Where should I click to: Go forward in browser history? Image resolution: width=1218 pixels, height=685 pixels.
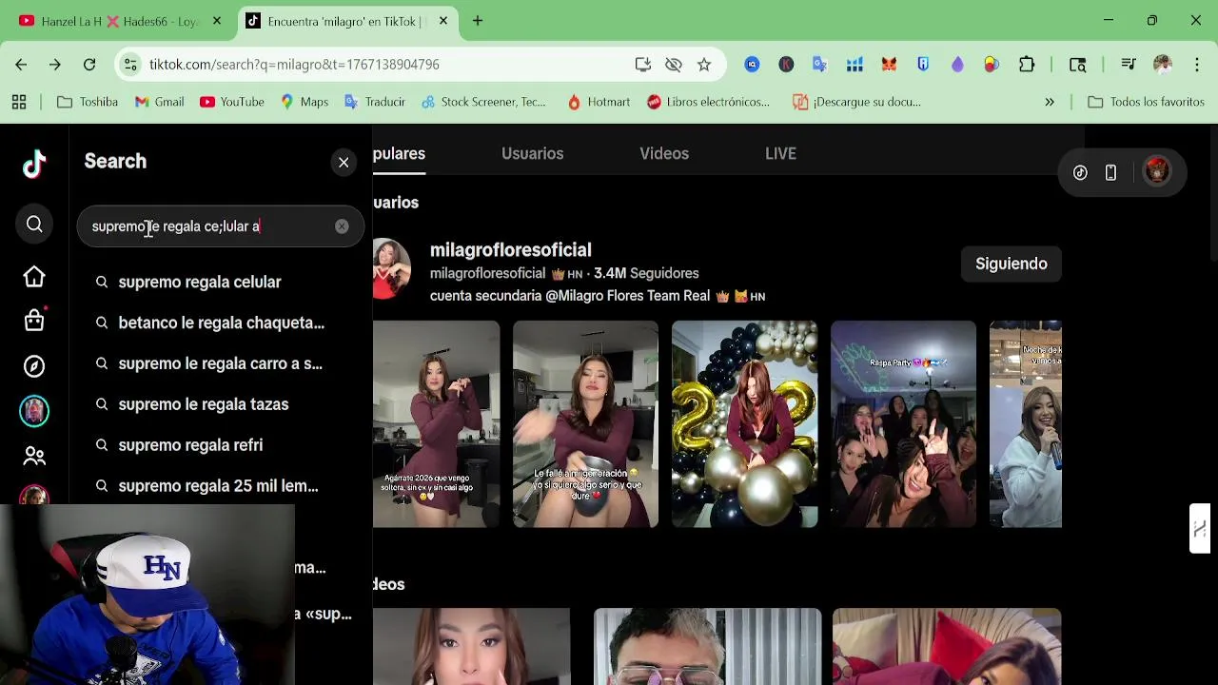point(55,65)
